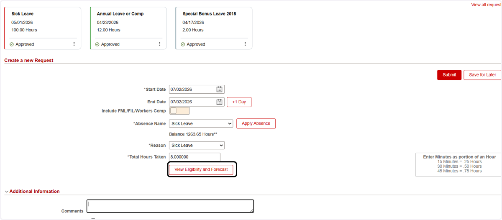Click the 04/17/2026 date text
This screenshot has width=502, height=220.
tap(193, 23)
